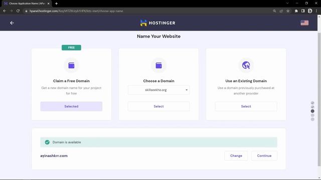Click the Use a domain previously purchased description

pyautogui.click(x=246, y=90)
